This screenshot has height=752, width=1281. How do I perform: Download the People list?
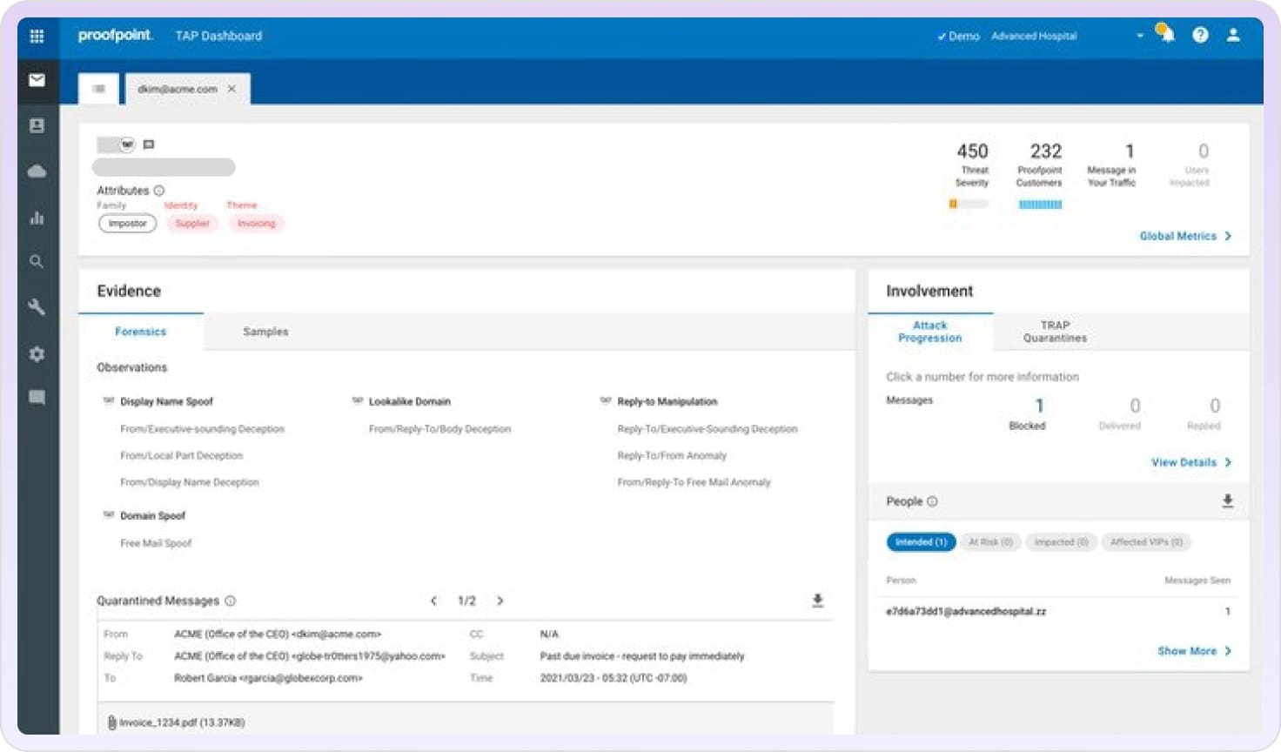(1227, 500)
